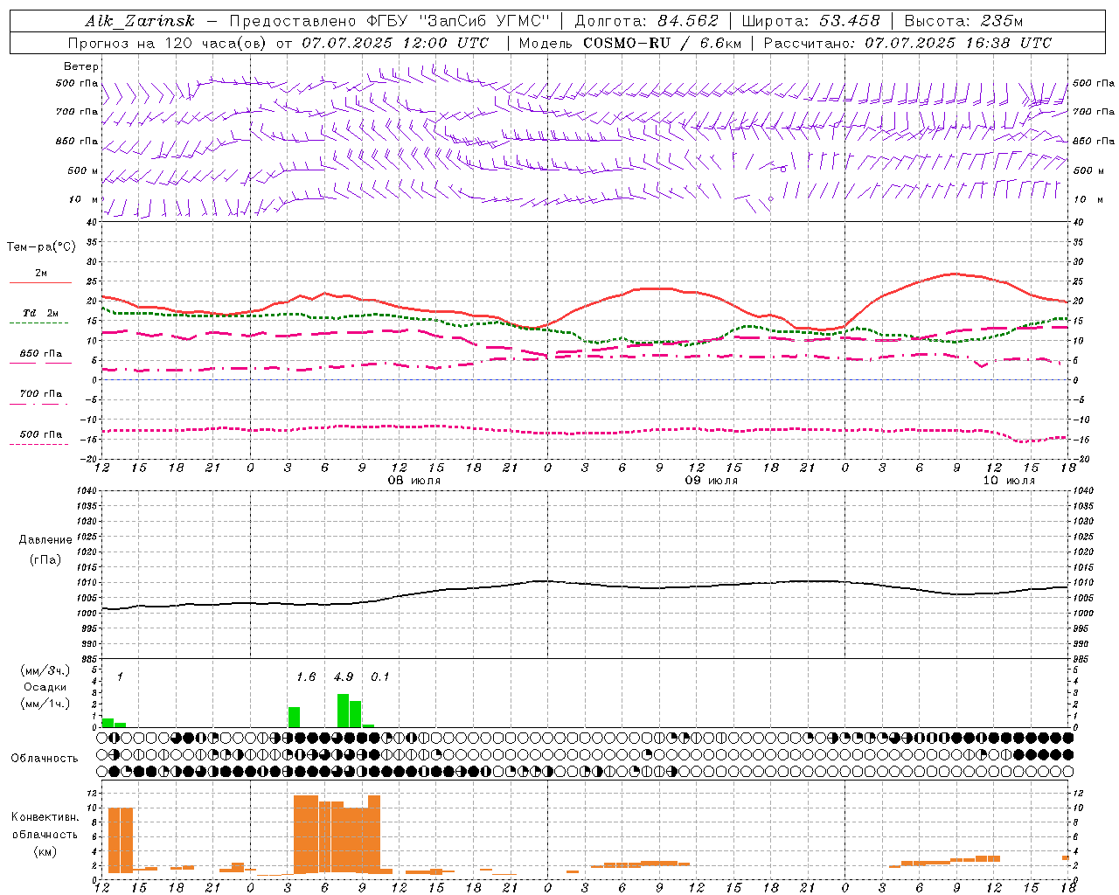This screenshot has width=1119, height=895.
Task: Click the 08 июля date label
Action: pyautogui.click(x=414, y=481)
